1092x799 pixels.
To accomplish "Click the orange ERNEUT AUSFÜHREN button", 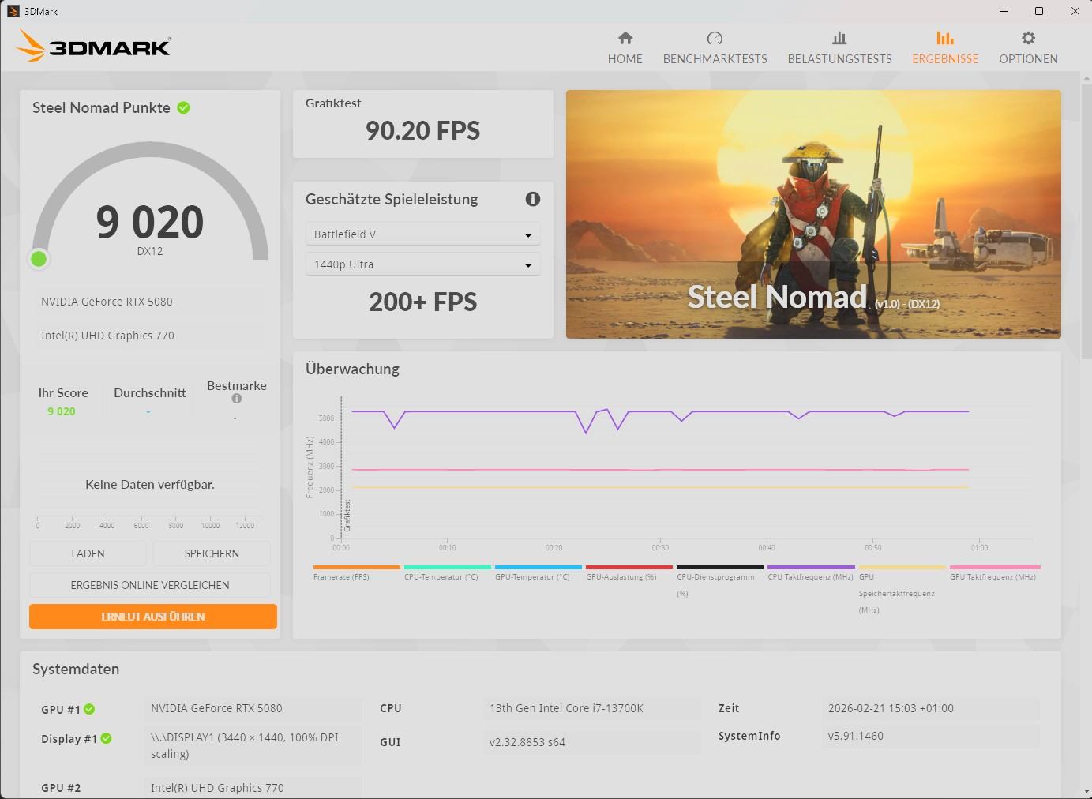I will tap(153, 617).
